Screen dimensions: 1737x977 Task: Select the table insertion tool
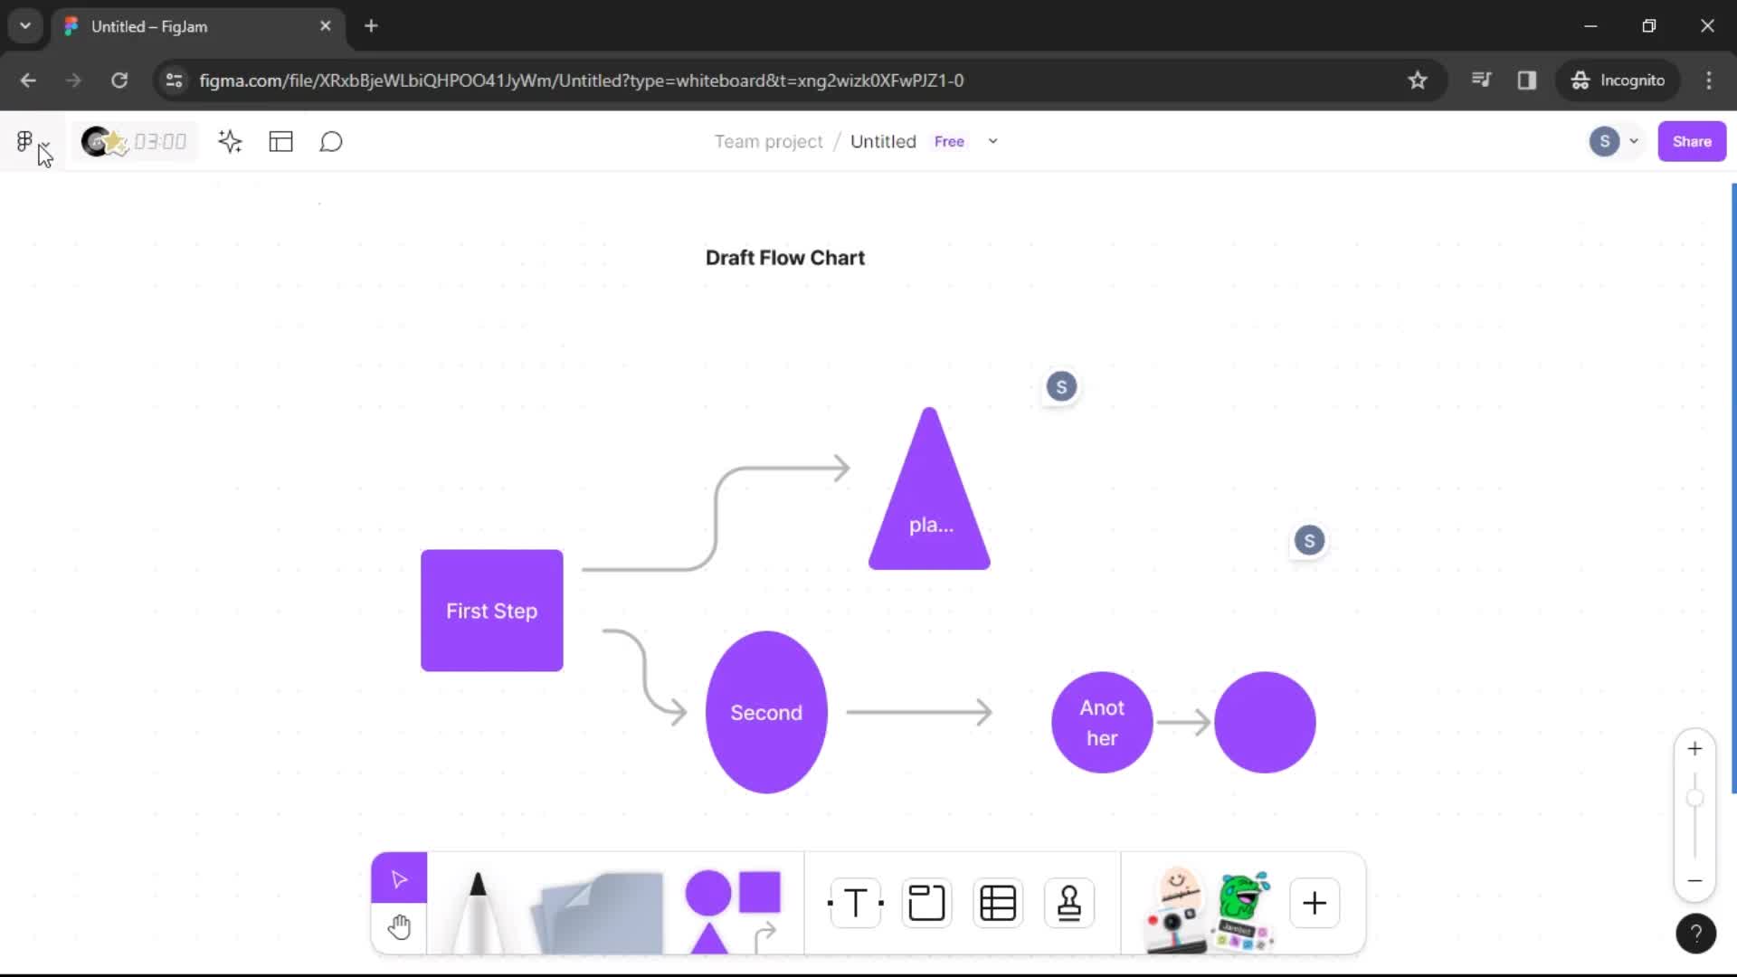pos(997,903)
